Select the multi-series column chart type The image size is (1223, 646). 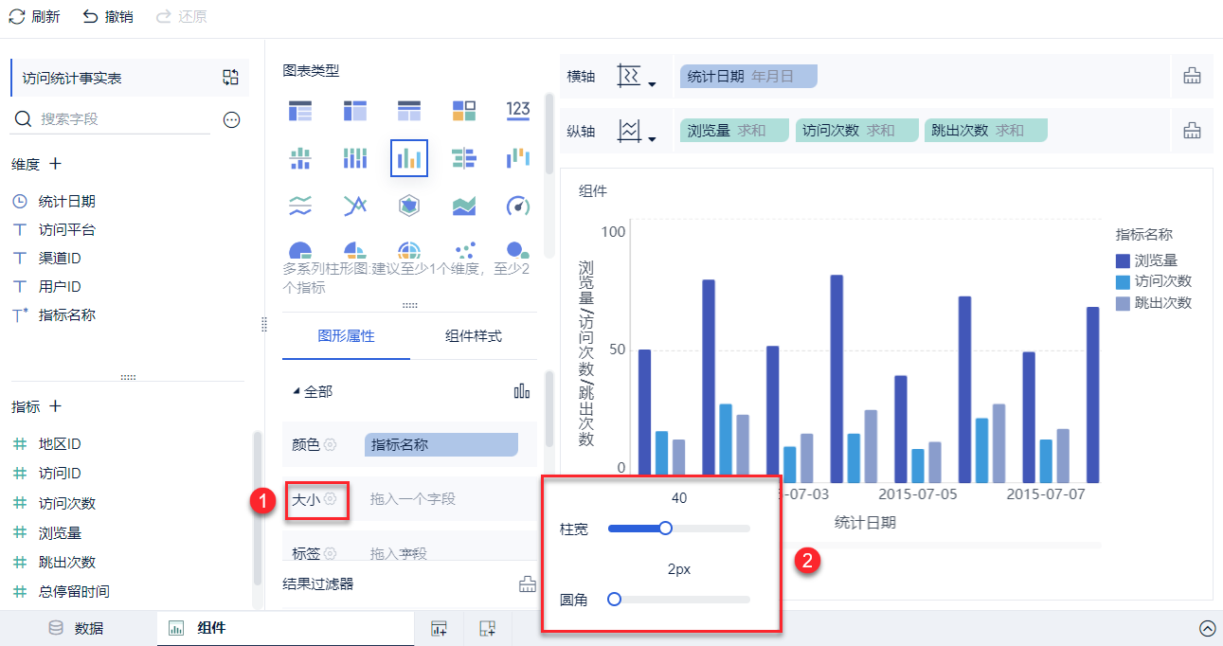(409, 158)
